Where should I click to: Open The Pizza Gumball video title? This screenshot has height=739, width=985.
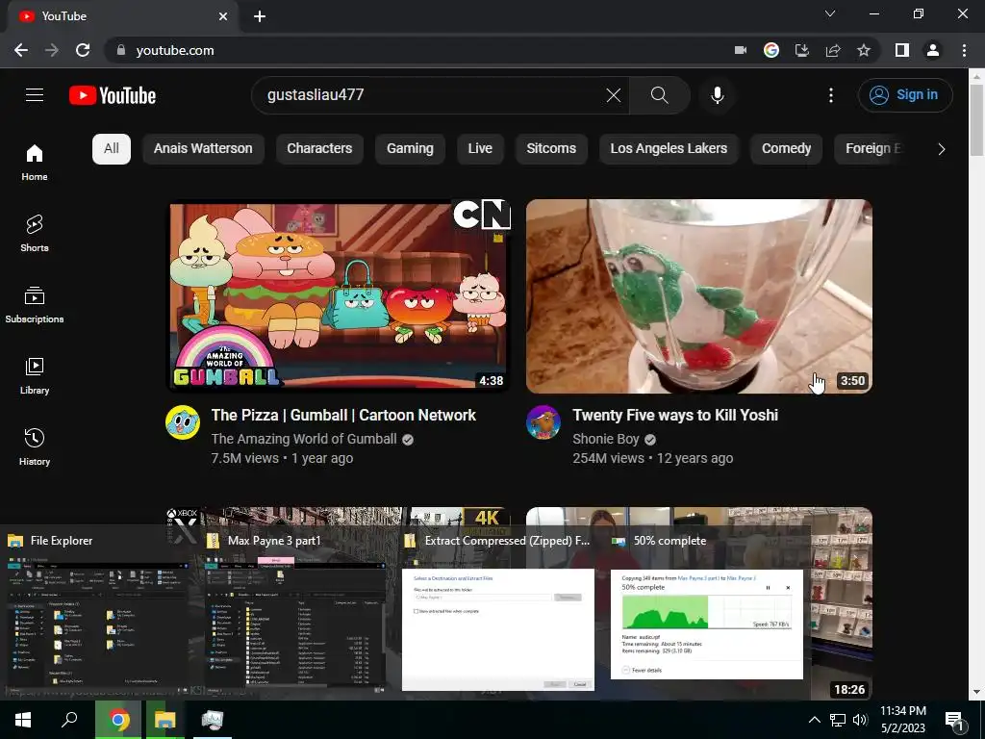(x=343, y=416)
